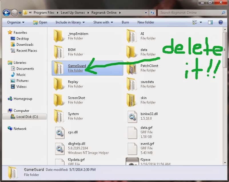Select the BGM folder icon

tap(59, 52)
